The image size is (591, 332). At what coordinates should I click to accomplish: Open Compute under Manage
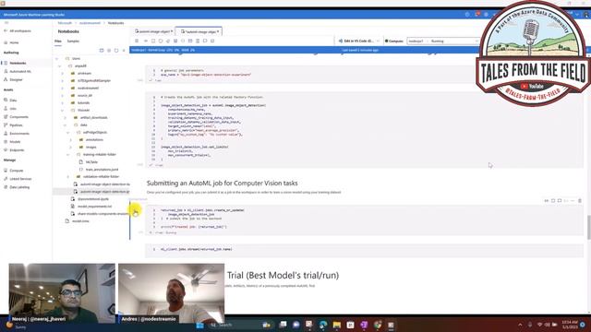pyautogui.click(x=14, y=171)
